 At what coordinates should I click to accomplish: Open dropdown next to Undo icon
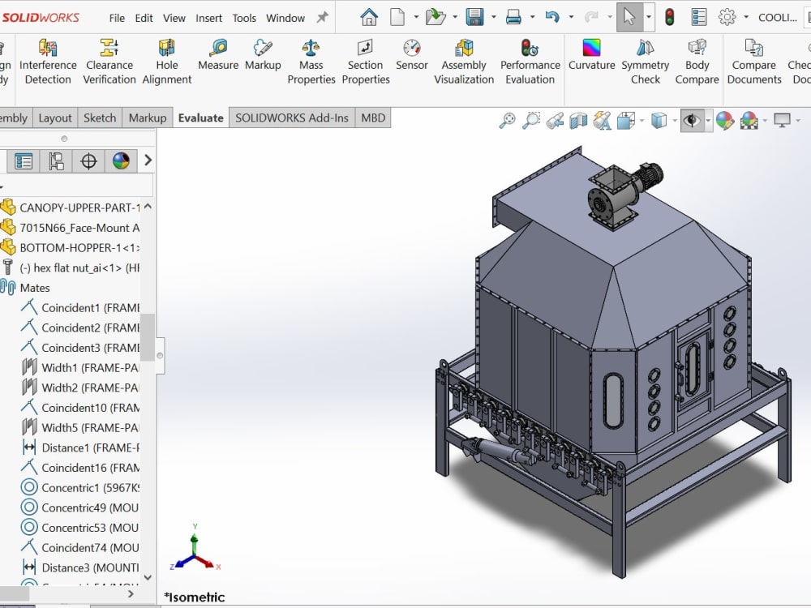[x=571, y=17]
